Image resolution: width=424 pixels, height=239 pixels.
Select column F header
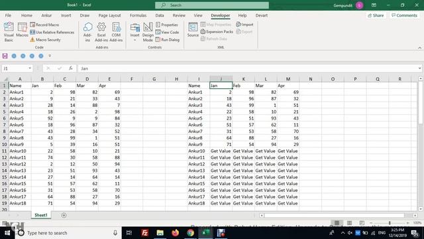132,79
